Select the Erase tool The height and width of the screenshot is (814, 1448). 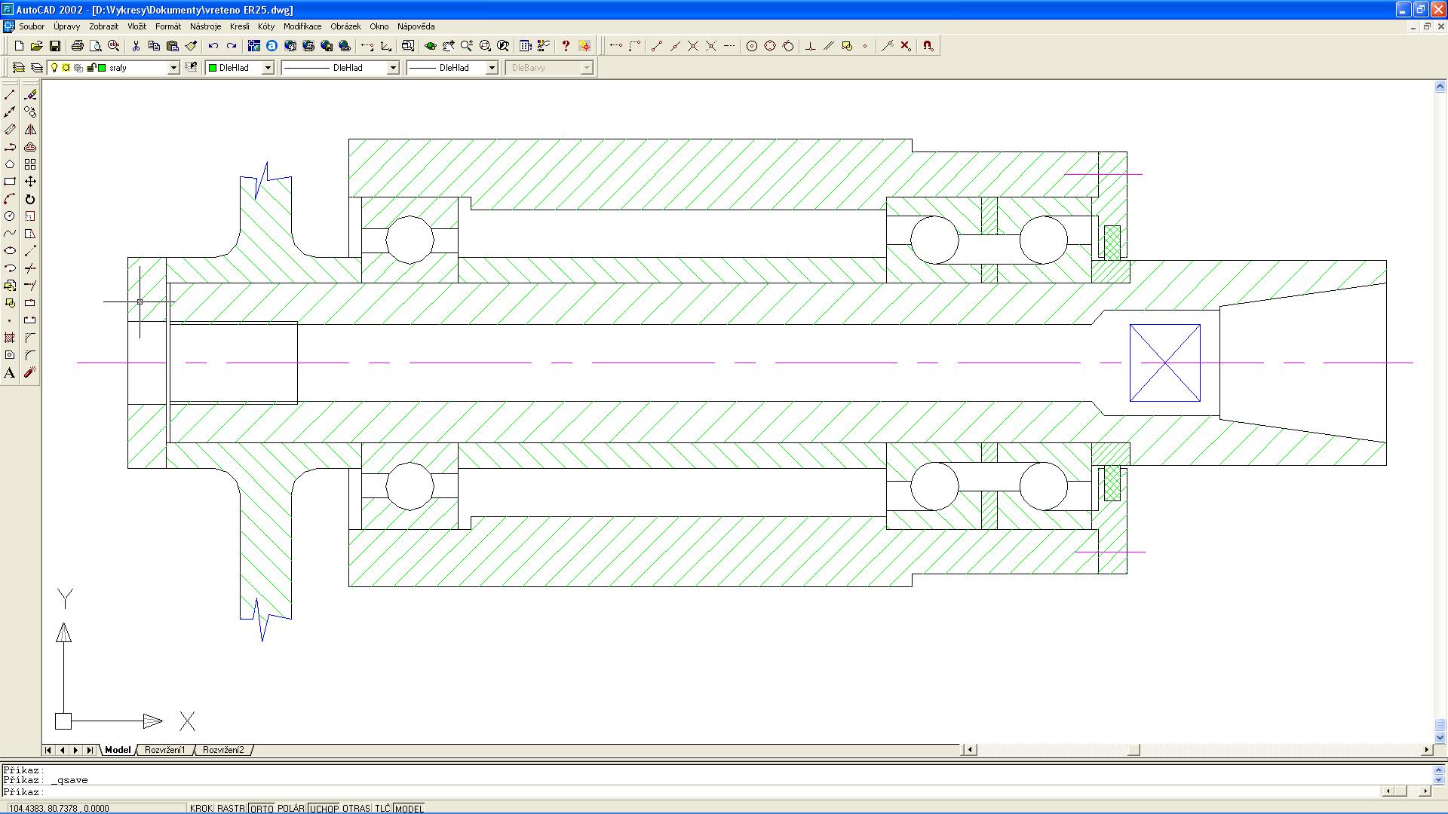30,95
